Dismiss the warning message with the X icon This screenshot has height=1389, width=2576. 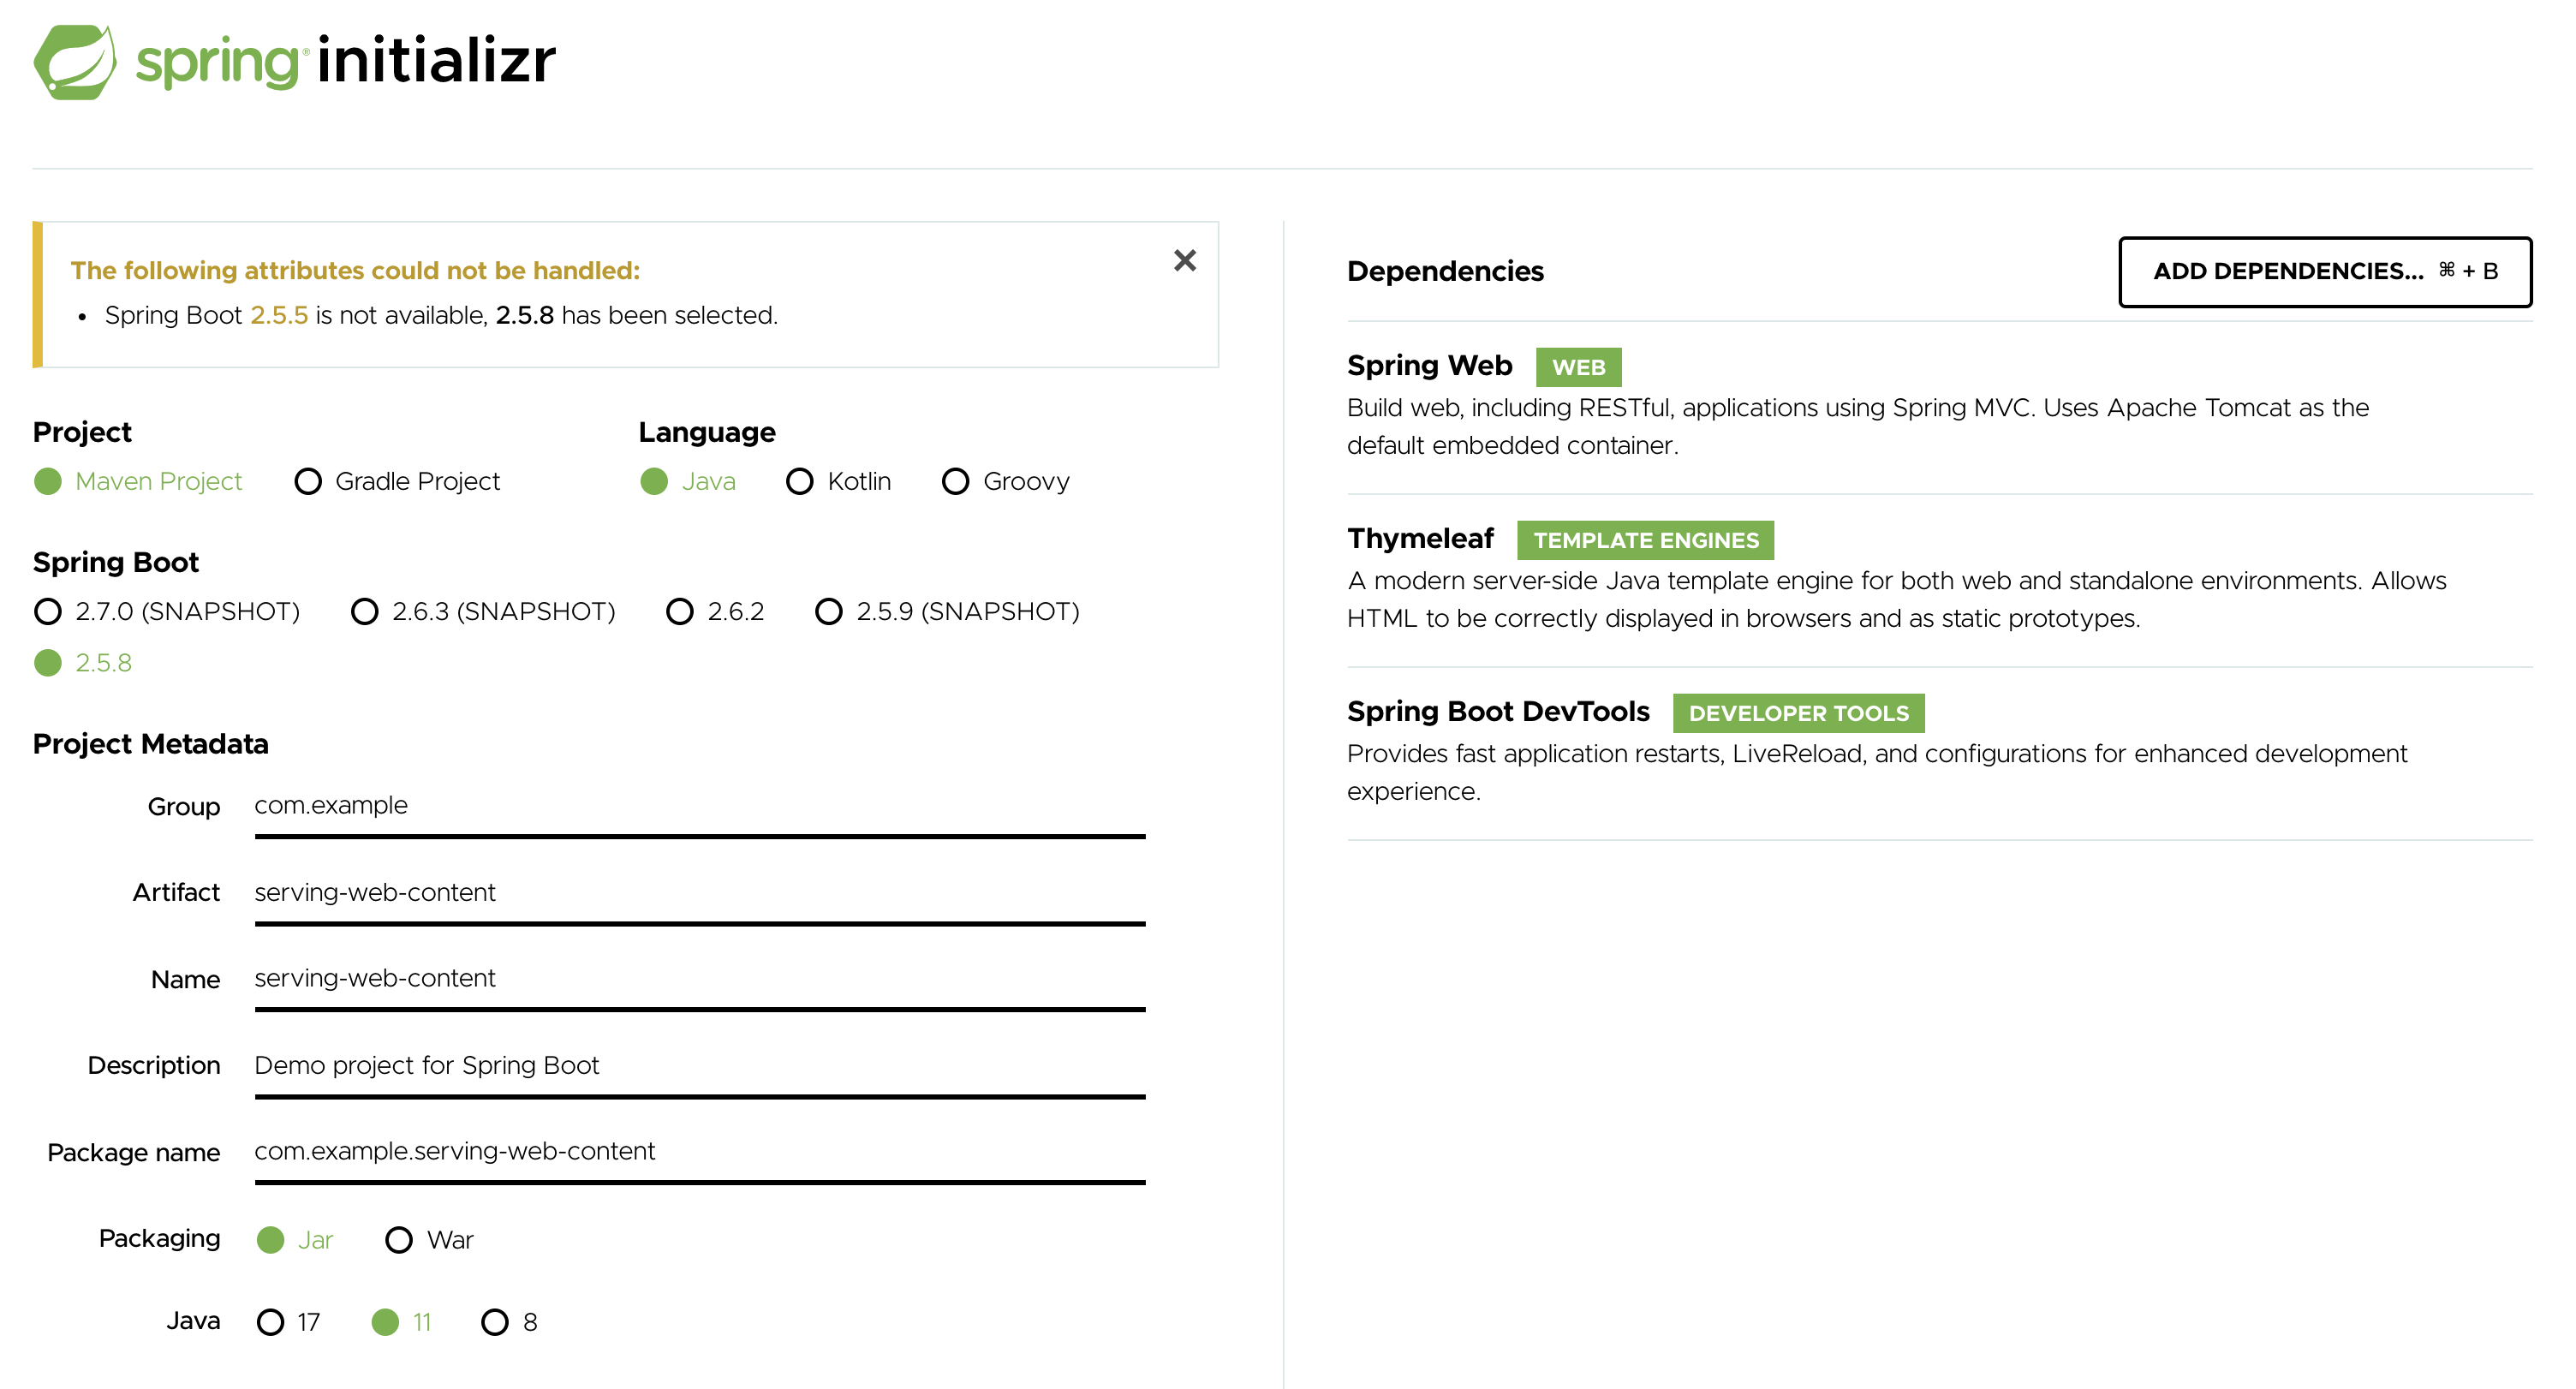coord(1185,261)
